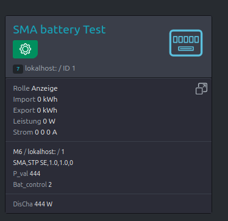Image resolution: width=228 pixels, height=221 pixels.
Task: Click the DisCha label text
Action: click(x=23, y=204)
